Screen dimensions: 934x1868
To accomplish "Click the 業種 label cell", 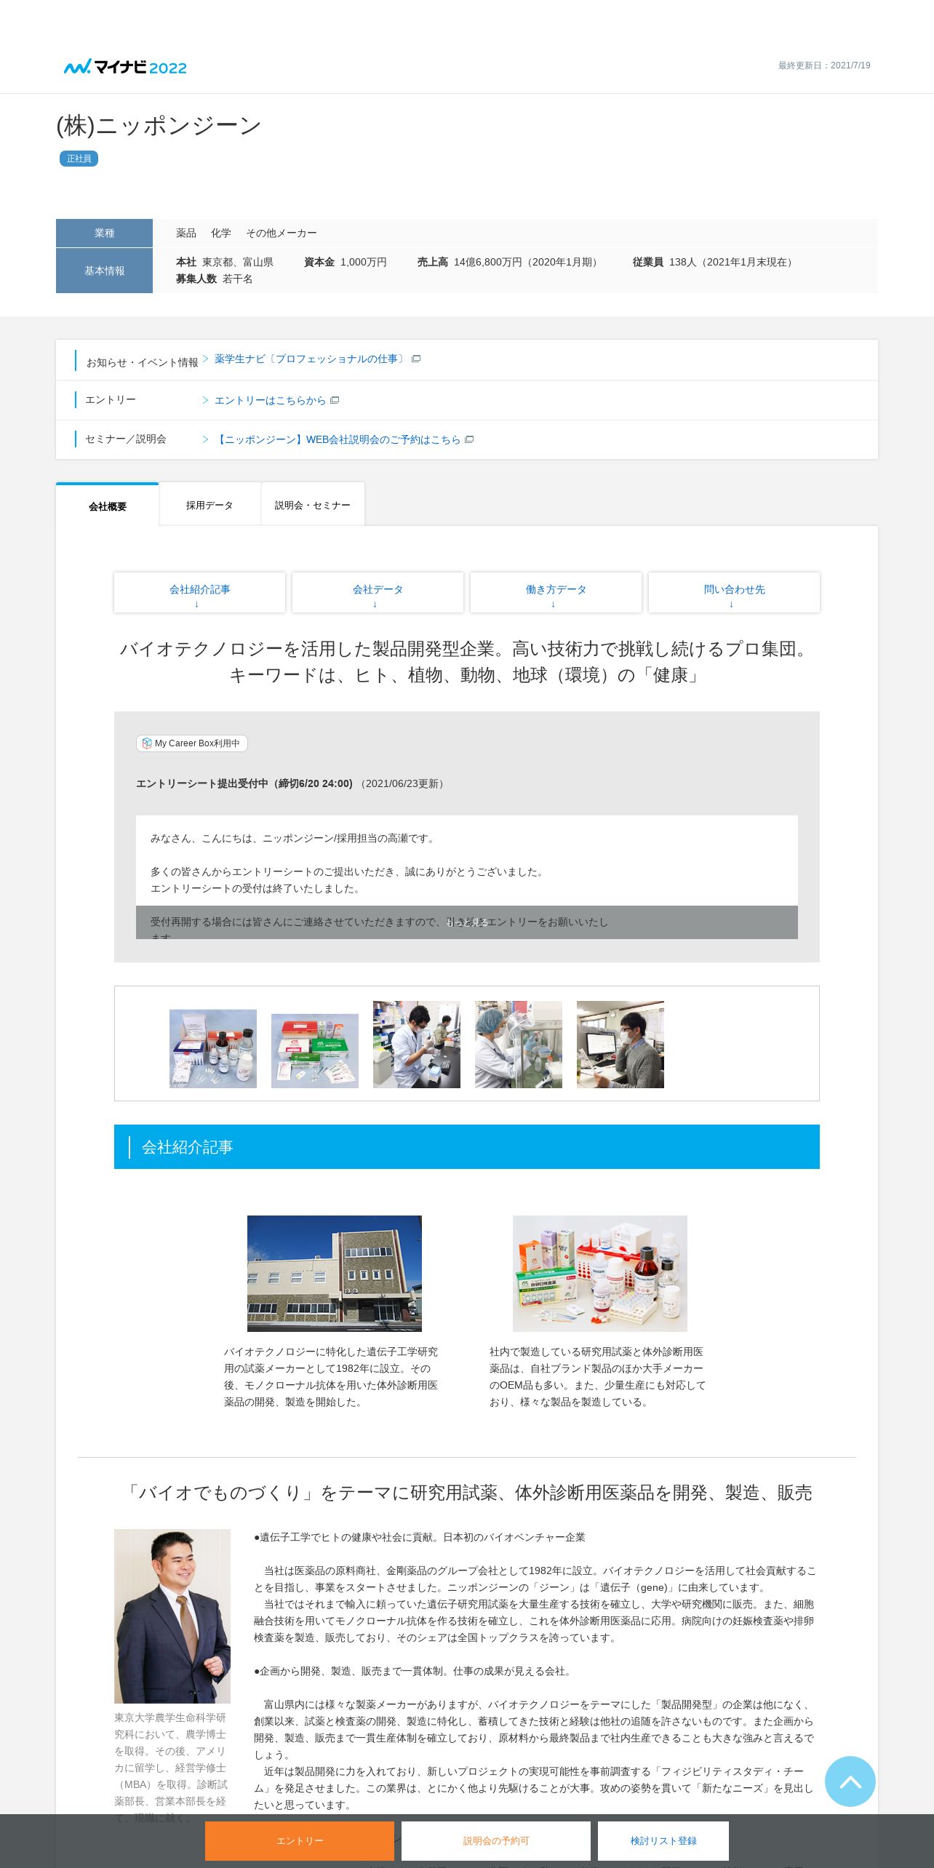I will pos(104,233).
